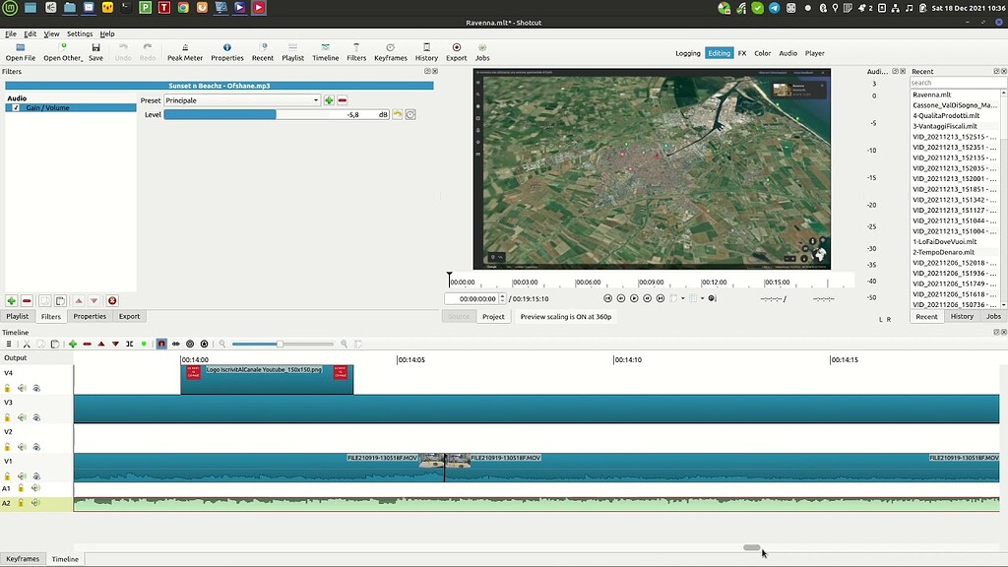Toggle scrub while dragging
Screen dimensions: 1008x567
point(175,344)
